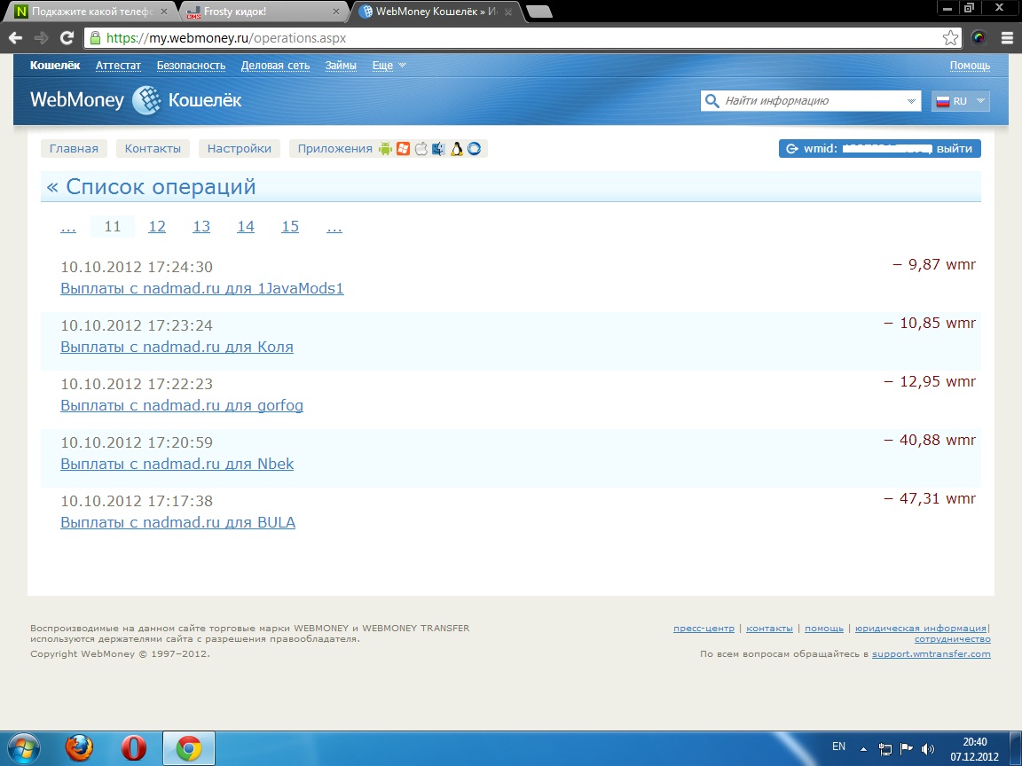Open the support.wmtransfer.com link
Viewport: 1022px width, 766px height.
pos(932,654)
